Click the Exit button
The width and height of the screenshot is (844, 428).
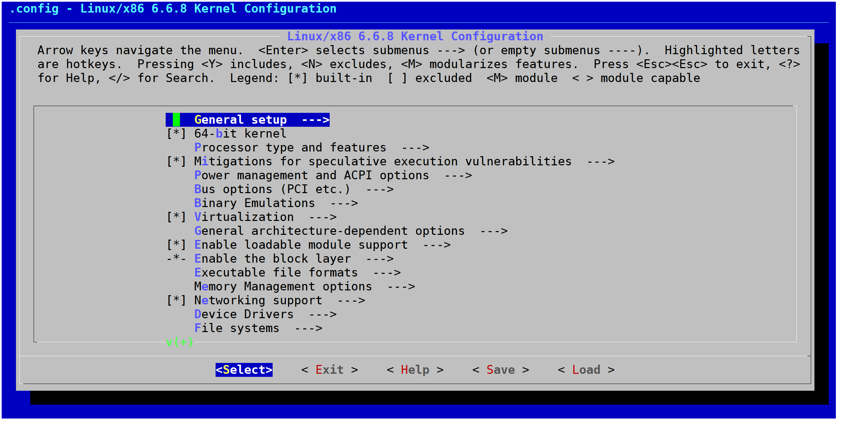tap(330, 370)
